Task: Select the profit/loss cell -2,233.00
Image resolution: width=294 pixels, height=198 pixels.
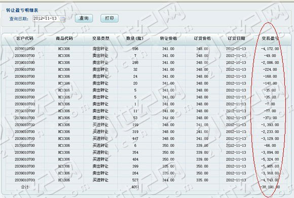Action: [270, 132]
